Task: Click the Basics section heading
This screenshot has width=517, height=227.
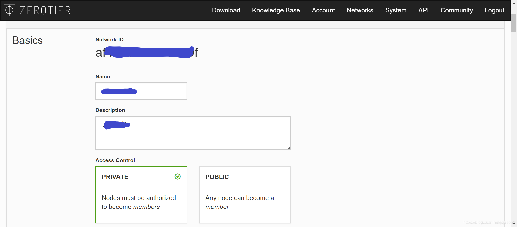Action: point(28,40)
